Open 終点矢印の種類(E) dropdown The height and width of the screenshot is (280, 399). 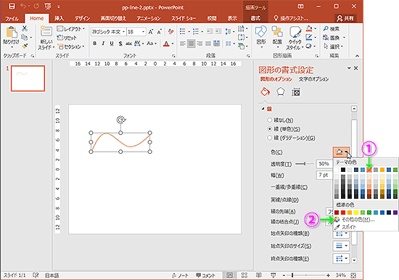pos(341,259)
